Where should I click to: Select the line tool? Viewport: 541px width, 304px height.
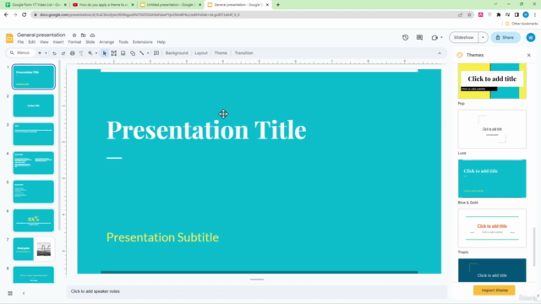point(141,53)
